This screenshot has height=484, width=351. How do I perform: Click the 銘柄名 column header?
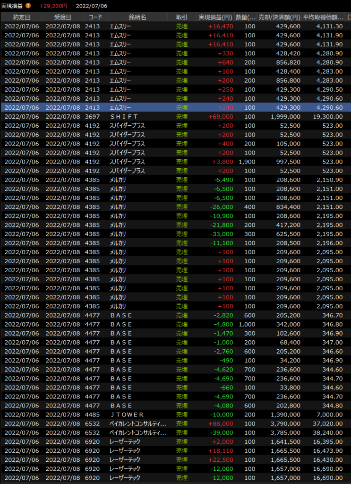point(137,17)
